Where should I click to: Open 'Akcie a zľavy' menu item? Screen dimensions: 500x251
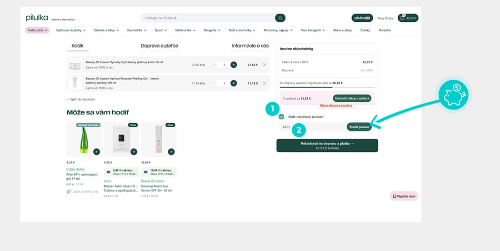pos(343,30)
